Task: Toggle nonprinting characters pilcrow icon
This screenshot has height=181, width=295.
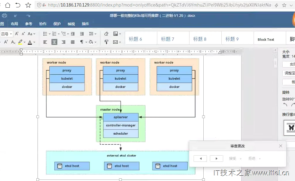Action: pyautogui.click(x=82, y=42)
